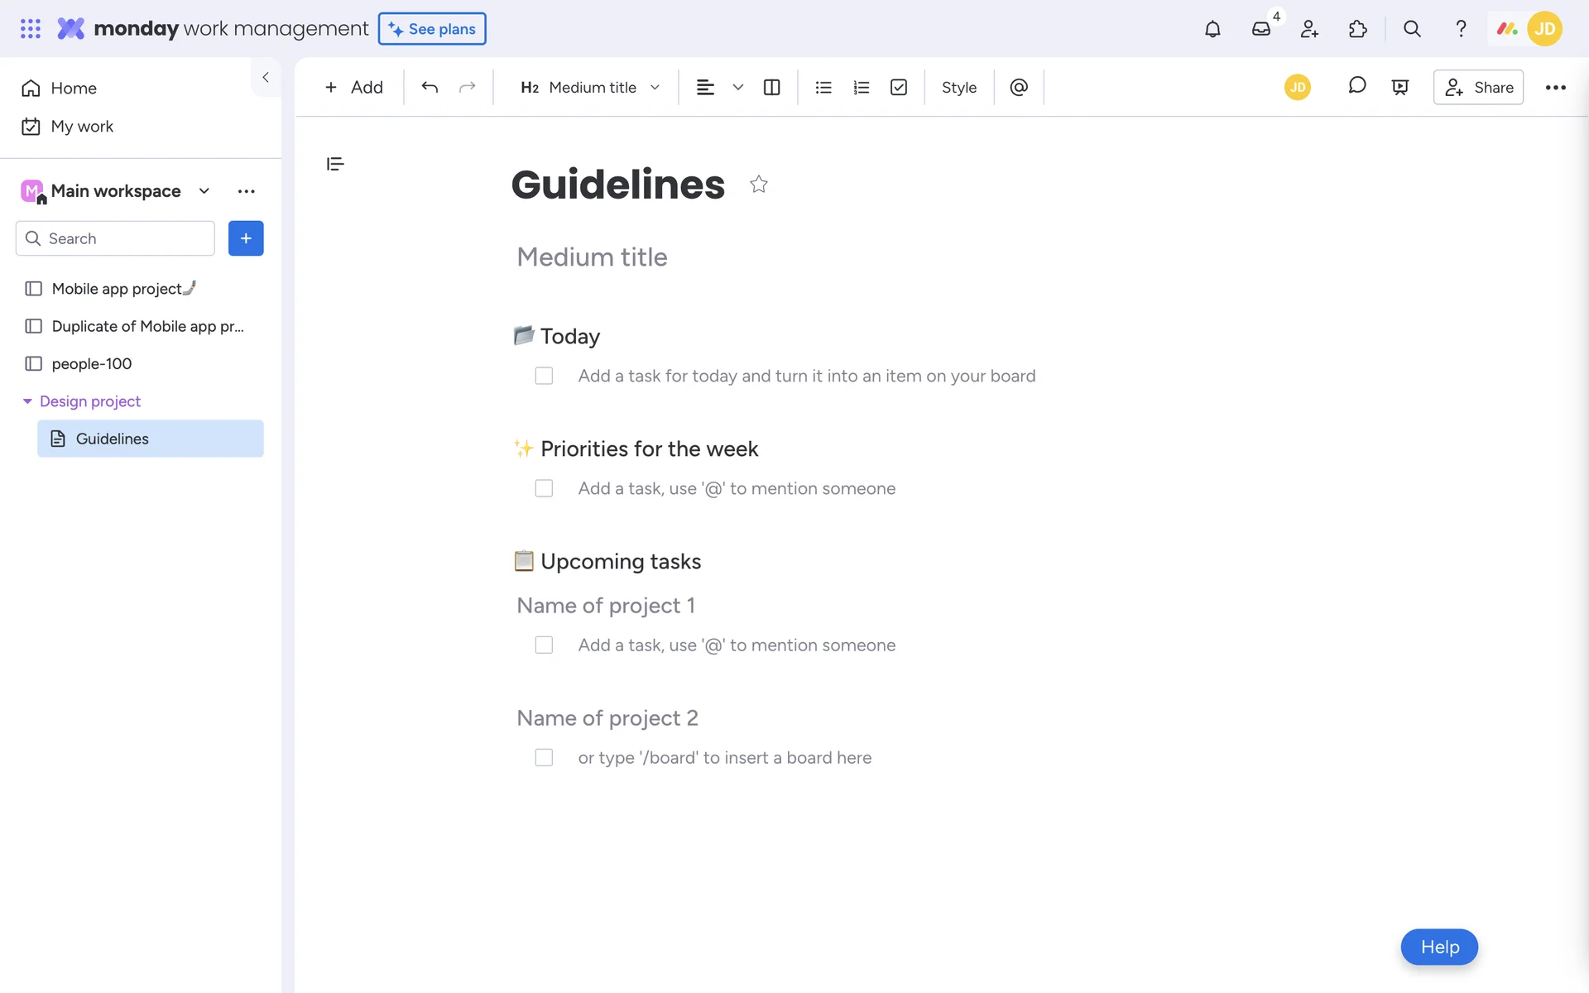The height and width of the screenshot is (993, 1589).
Task: Expand the Main workspace dropdown
Action: pyautogui.click(x=204, y=191)
